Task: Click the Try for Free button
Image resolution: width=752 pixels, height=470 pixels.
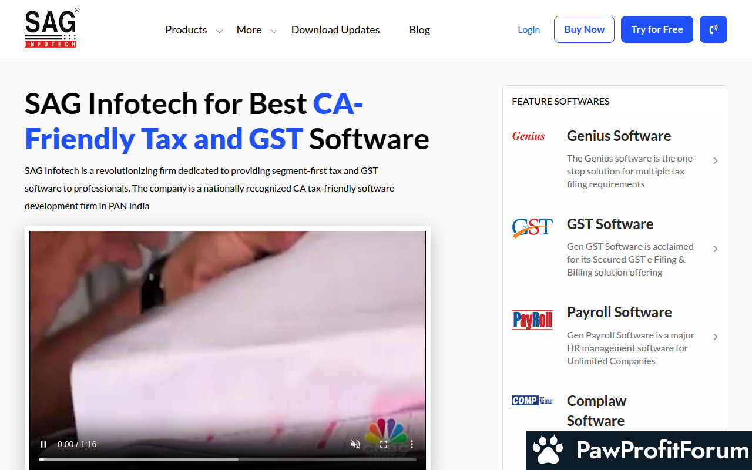Action: pyautogui.click(x=657, y=29)
